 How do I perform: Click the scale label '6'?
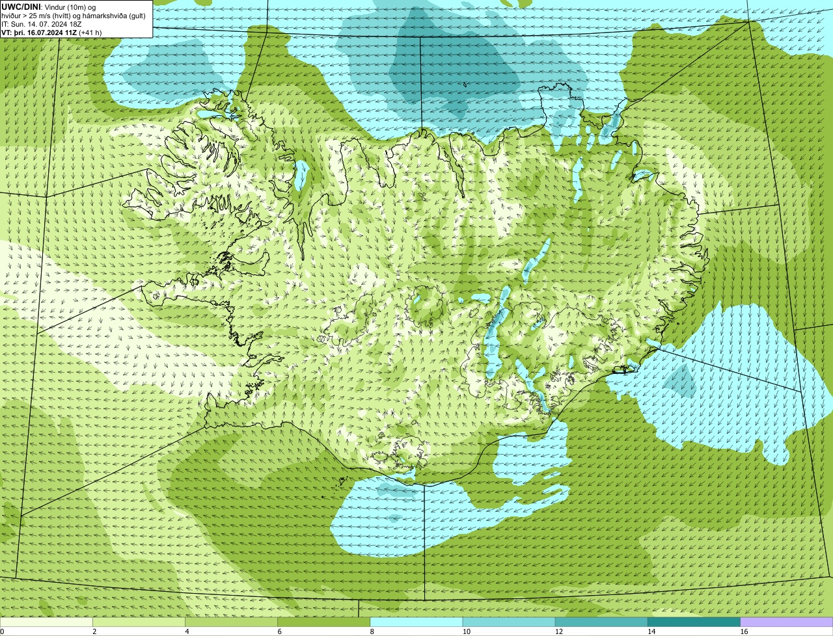click(x=280, y=631)
